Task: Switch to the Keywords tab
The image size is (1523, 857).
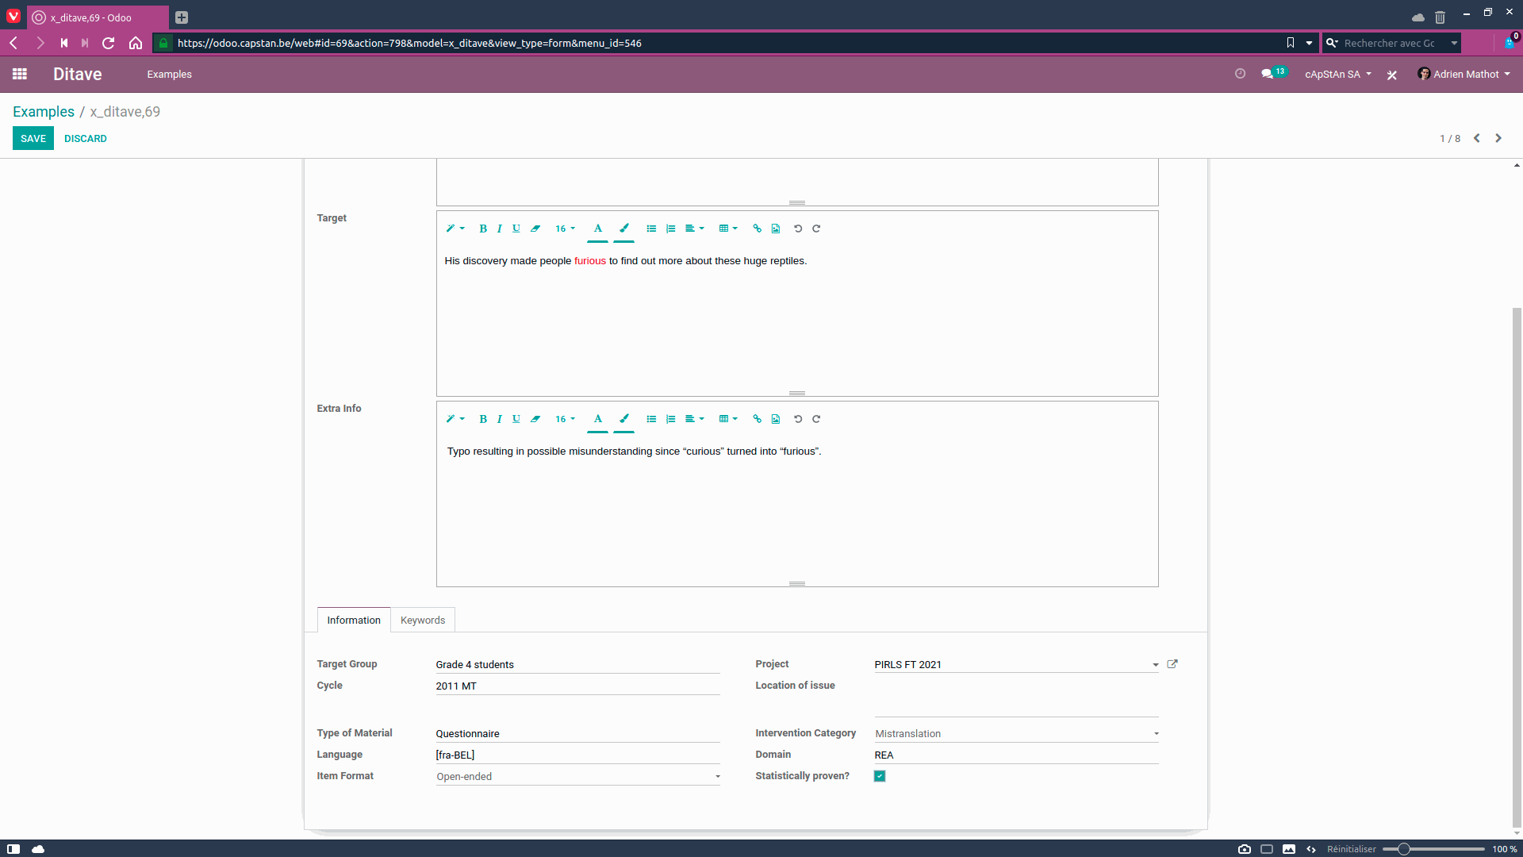Action: [x=422, y=620]
